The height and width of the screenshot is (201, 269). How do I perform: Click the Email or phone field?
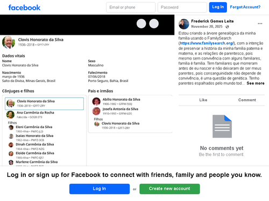coord(131,8)
